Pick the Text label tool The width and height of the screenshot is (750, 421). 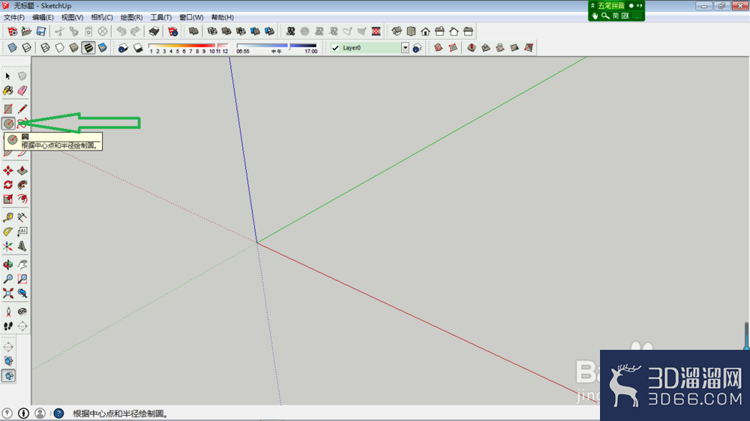pos(22,231)
